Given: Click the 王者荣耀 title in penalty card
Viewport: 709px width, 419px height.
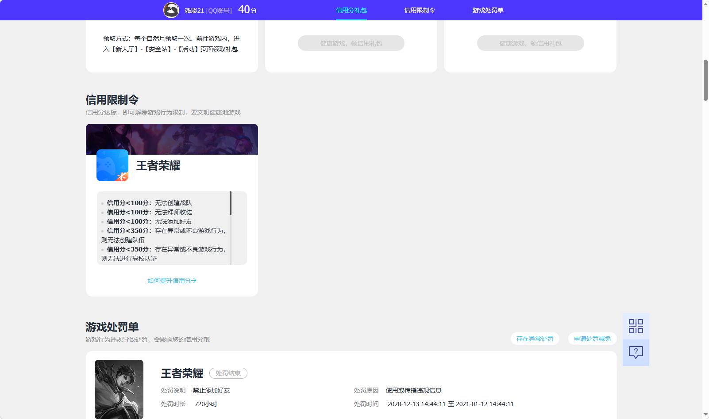Looking at the screenshot, I should click(x=182, y=373).
